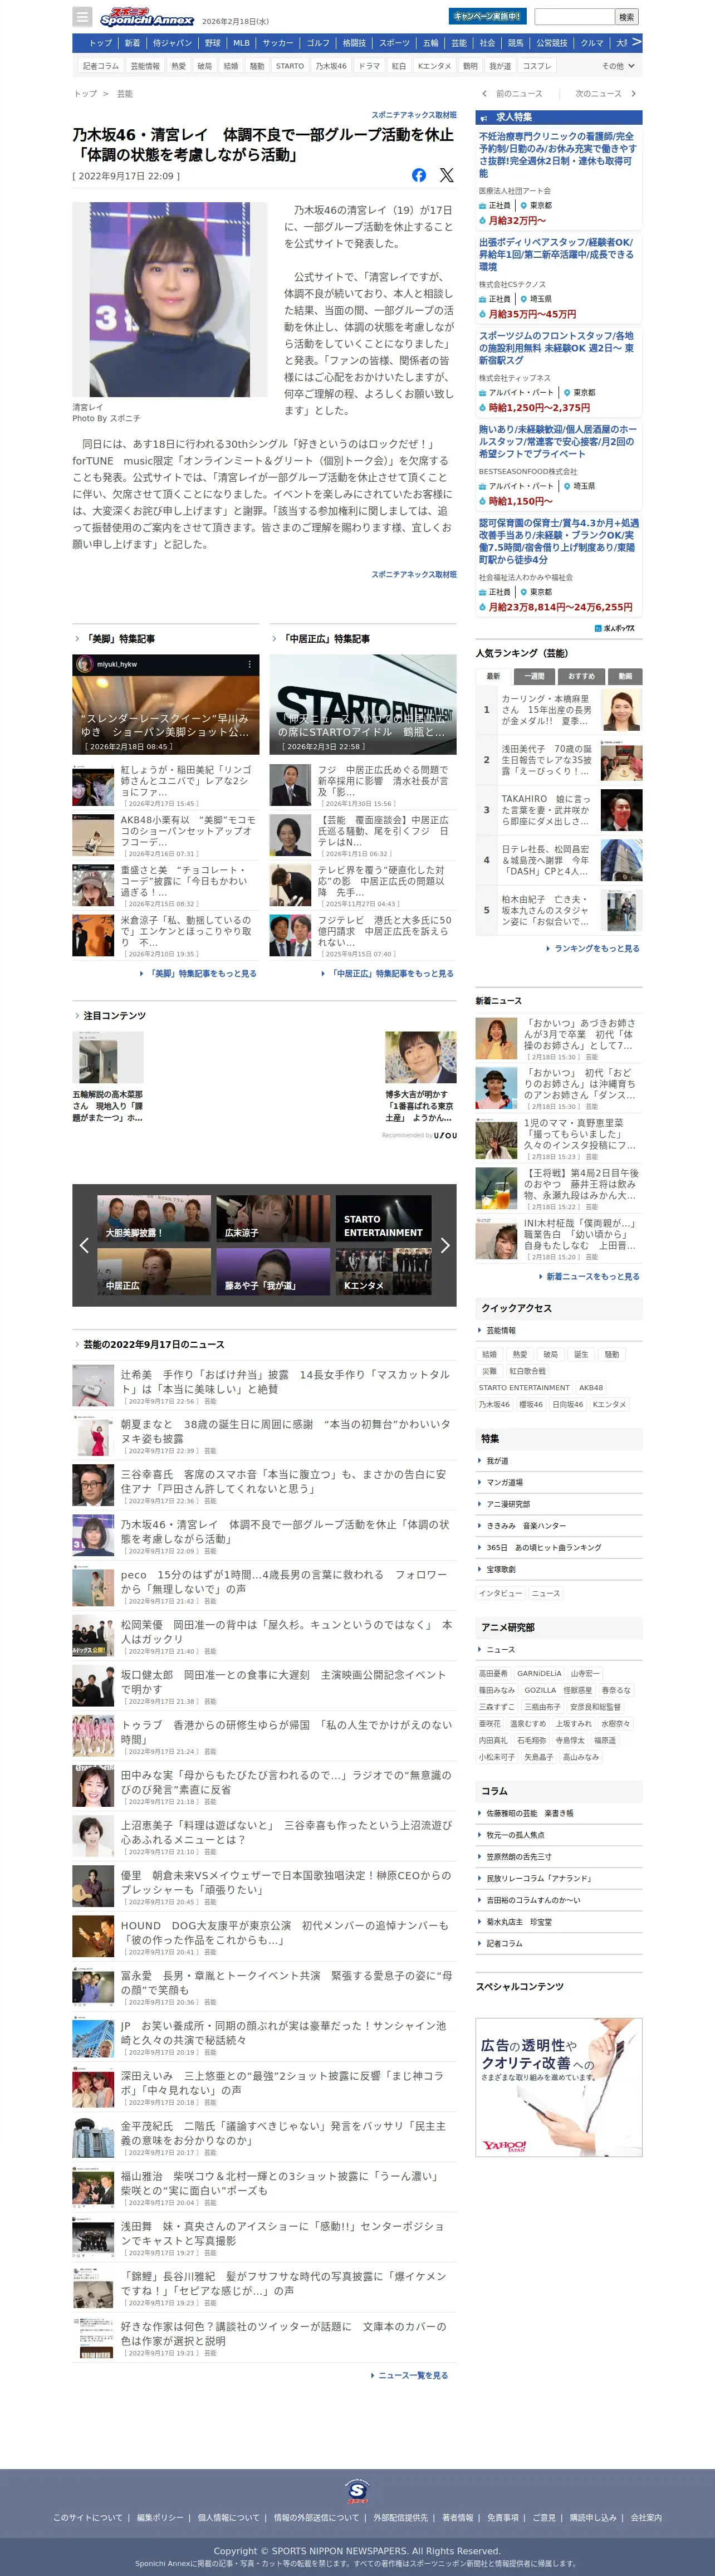Click the footer Sponichi round logo
Image resolution: width=715 pixels, height=2576 pixels.
pos(357,2490)
